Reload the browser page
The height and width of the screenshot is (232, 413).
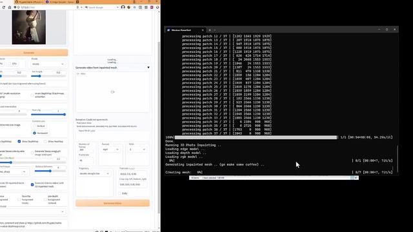coord(4,7)
